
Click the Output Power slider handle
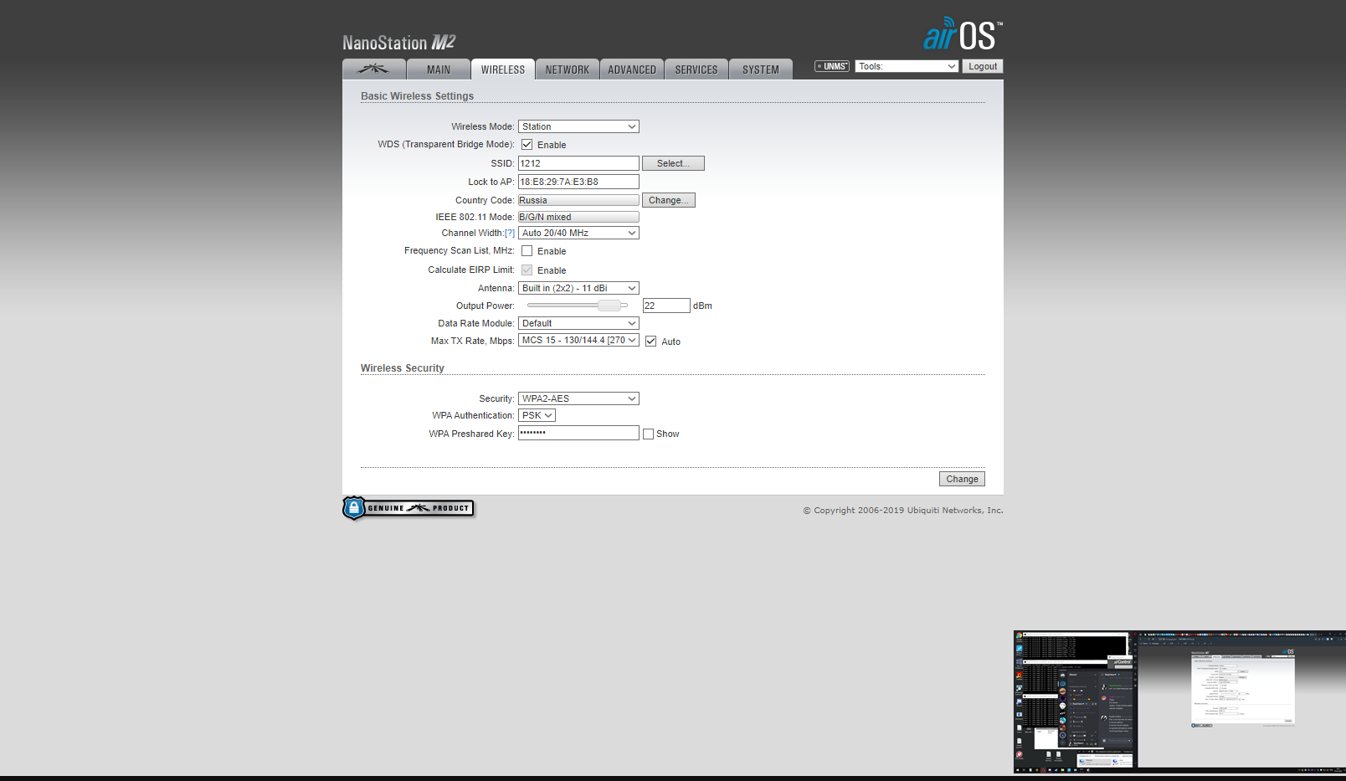click(609, 306)
